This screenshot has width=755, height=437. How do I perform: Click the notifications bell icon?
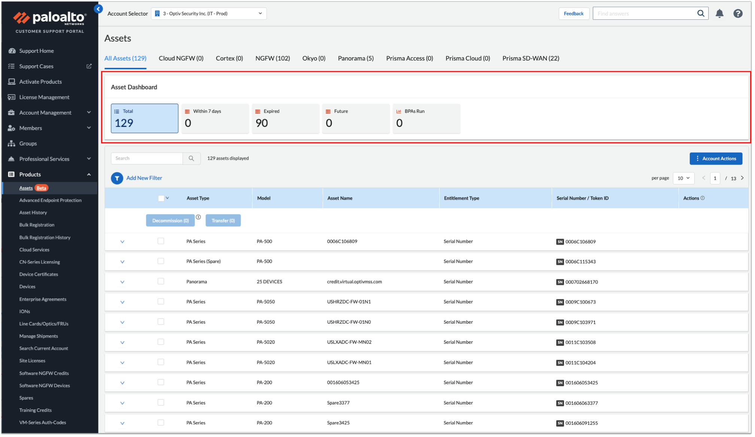pyautogui.click(x=719, y=14)
